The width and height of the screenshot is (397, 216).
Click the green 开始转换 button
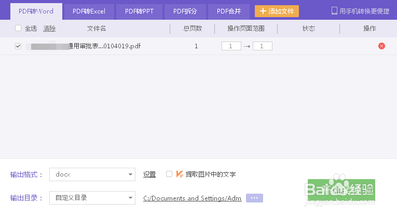[x=341, y=190]
